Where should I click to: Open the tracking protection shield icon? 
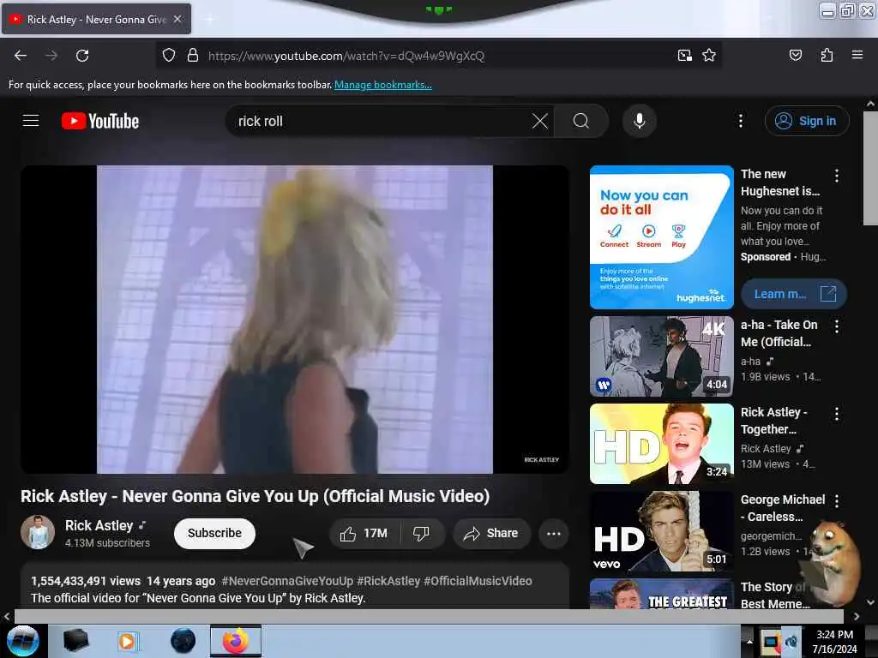tap(169, 56)
